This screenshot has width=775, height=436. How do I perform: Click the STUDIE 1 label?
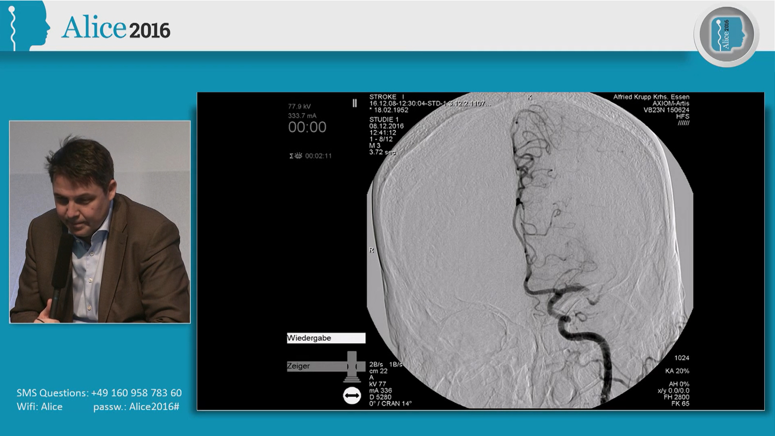pos(383,119)
